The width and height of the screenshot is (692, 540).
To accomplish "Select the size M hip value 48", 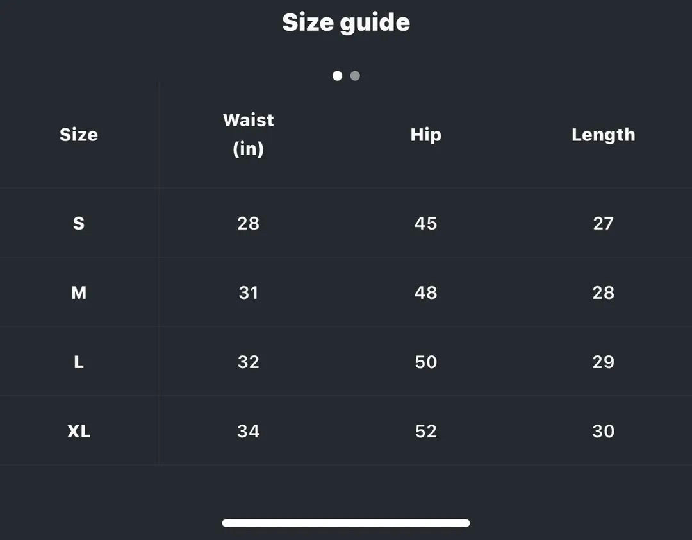I will coord(426,292).
